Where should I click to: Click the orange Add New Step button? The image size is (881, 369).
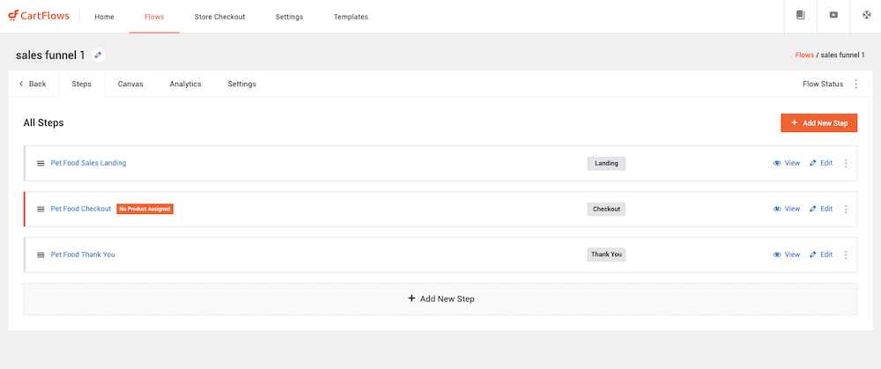[x=818, y=123]
